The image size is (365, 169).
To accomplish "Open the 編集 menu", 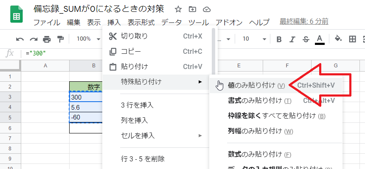I will pos(73,22).
